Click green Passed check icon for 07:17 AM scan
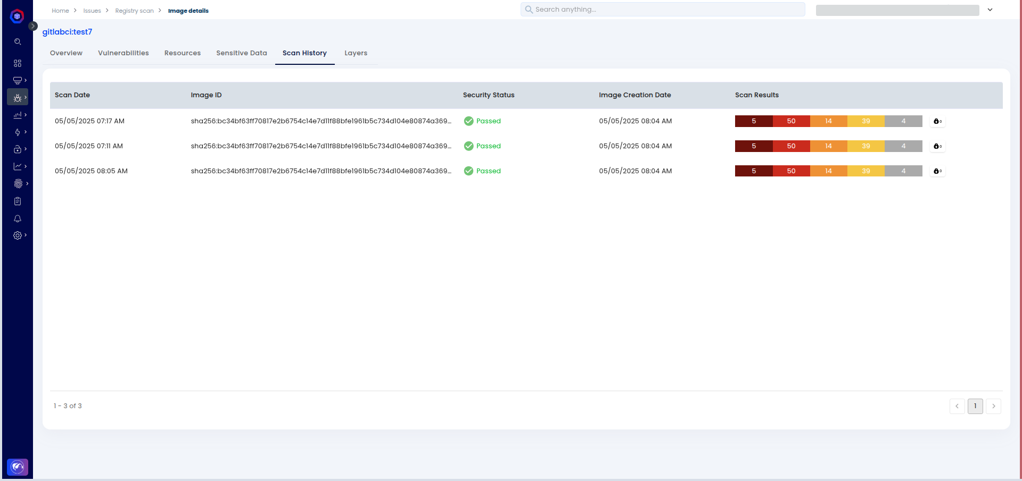1022x481 pixels. tap(468, 121)
